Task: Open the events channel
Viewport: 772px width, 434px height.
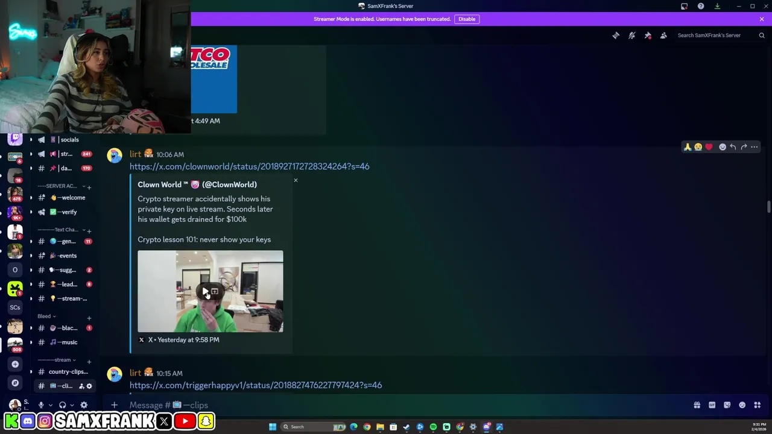Action: [62, 256]
